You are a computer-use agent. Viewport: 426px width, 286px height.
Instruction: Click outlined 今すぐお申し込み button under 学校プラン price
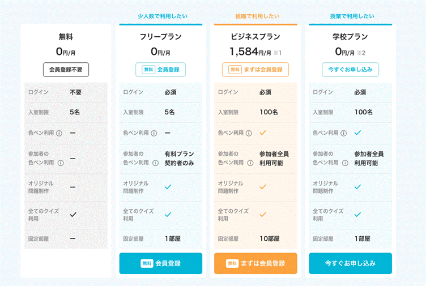tap(350, 70)
